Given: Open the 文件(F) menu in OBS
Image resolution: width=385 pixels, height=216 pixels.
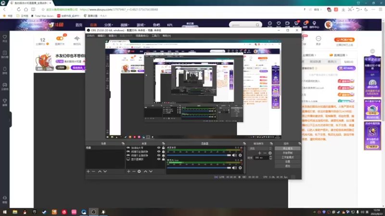Looking at the screenshot, I should 90,36.
